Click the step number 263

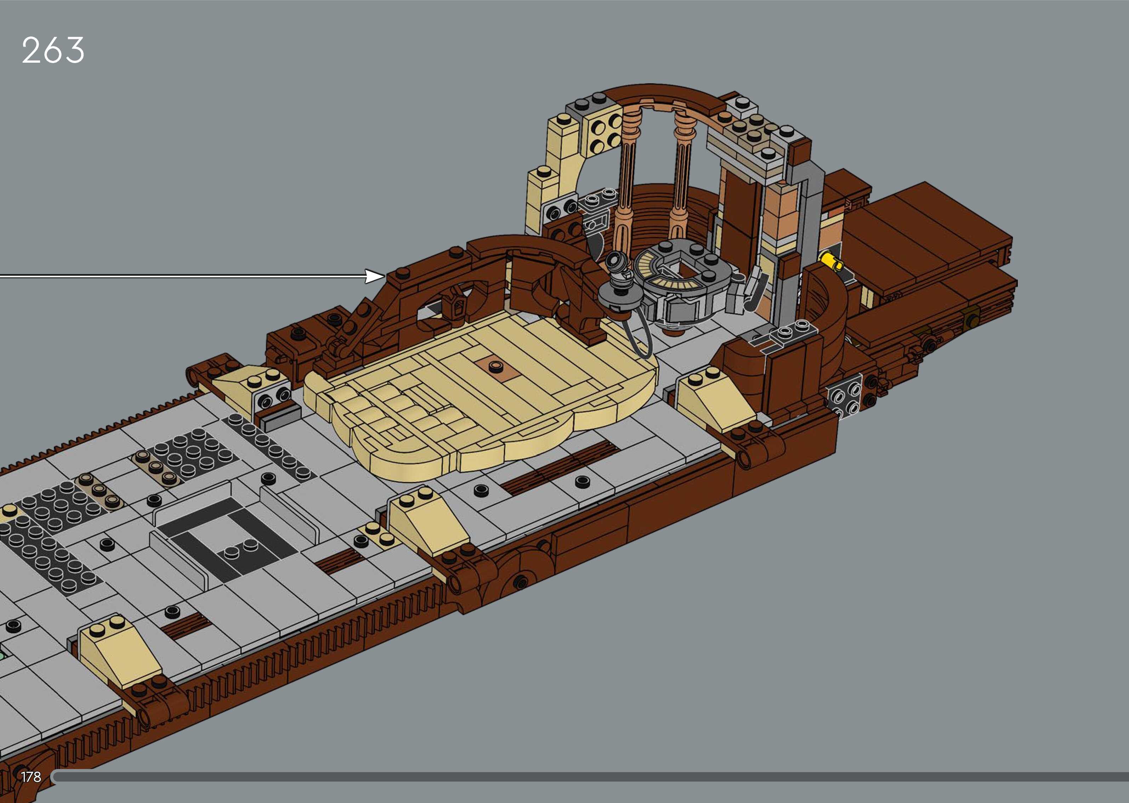(53, 50)
